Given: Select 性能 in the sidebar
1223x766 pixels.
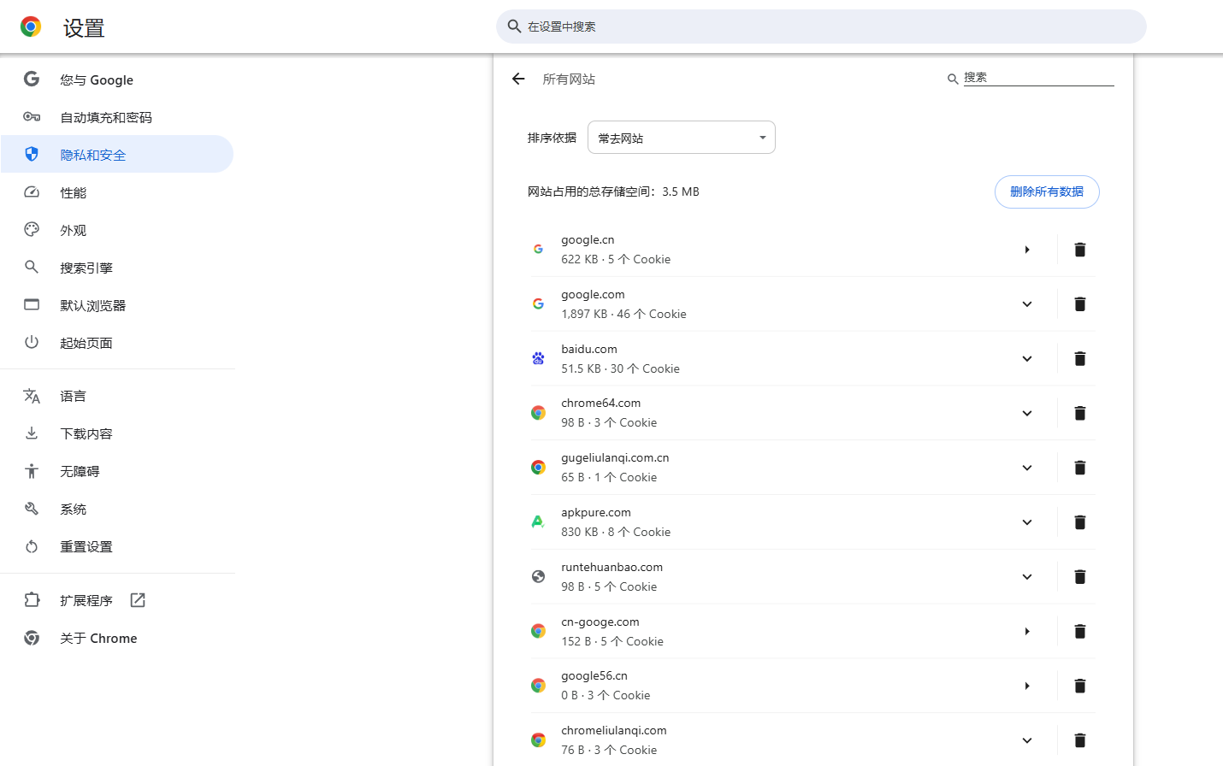Looking at the screenshot, I should pos(117,192).
